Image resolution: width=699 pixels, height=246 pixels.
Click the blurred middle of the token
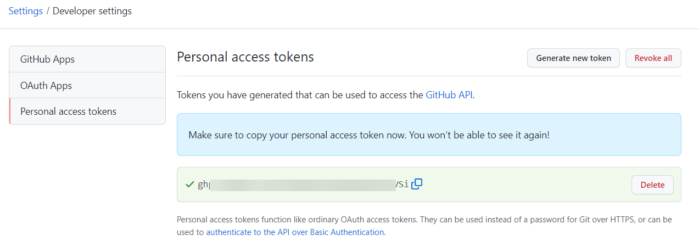click(x=302, y=185)
